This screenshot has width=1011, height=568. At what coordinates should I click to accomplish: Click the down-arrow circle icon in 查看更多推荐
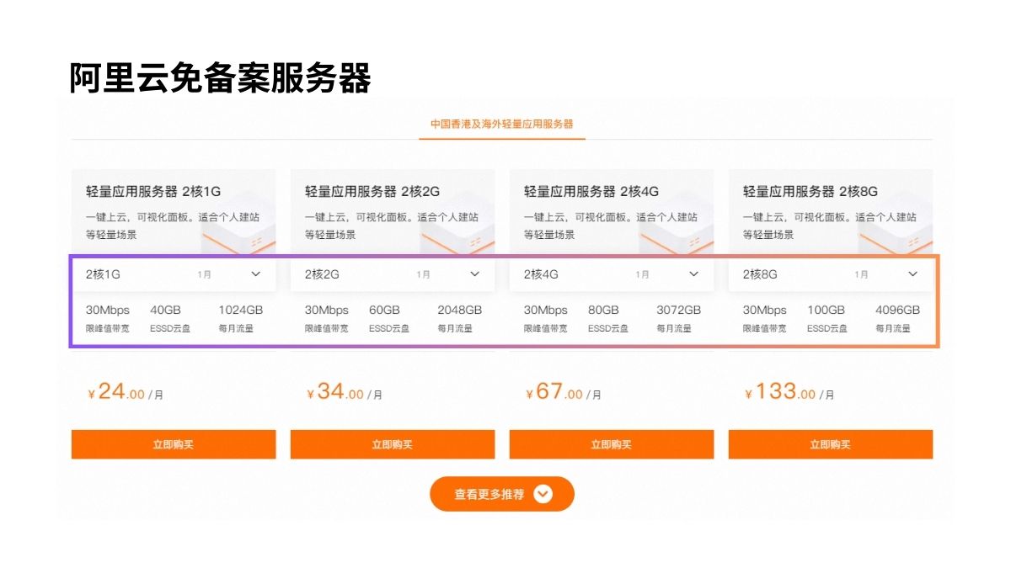pyautogui.click(x=543, y=494)
